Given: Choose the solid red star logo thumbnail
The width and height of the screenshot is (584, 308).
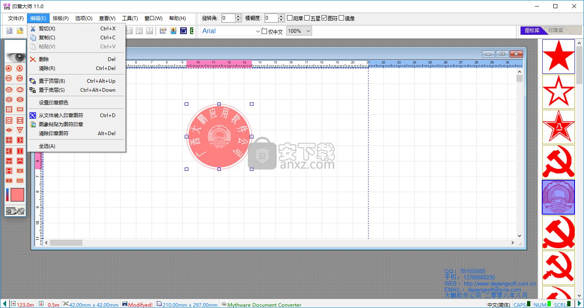Looking at the screenshot, I should tap(558, 57).
